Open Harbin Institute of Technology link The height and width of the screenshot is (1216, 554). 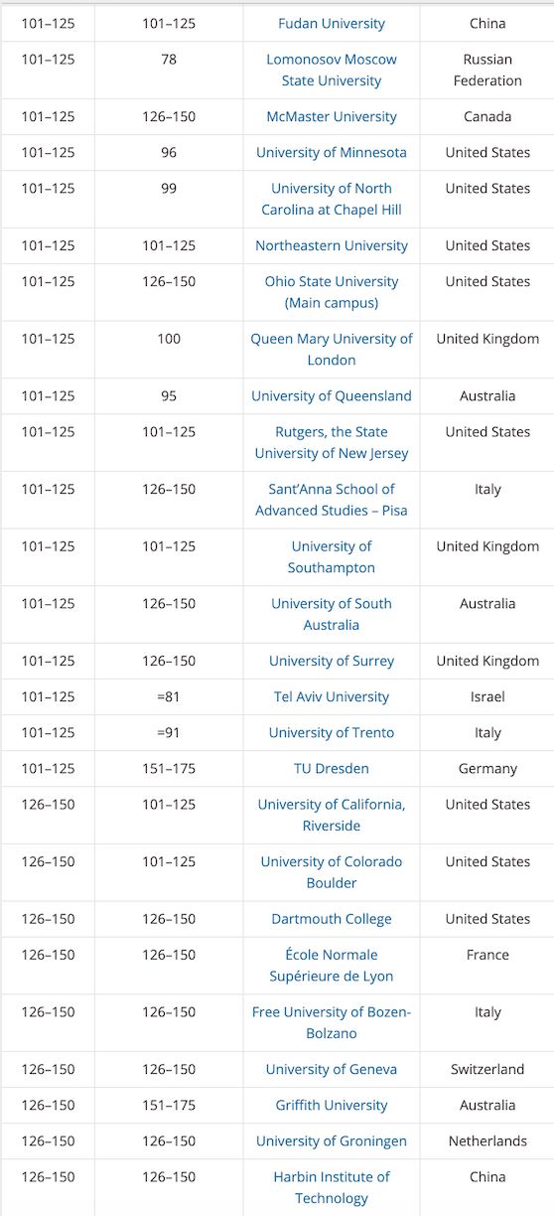[x=332, y=1187]
